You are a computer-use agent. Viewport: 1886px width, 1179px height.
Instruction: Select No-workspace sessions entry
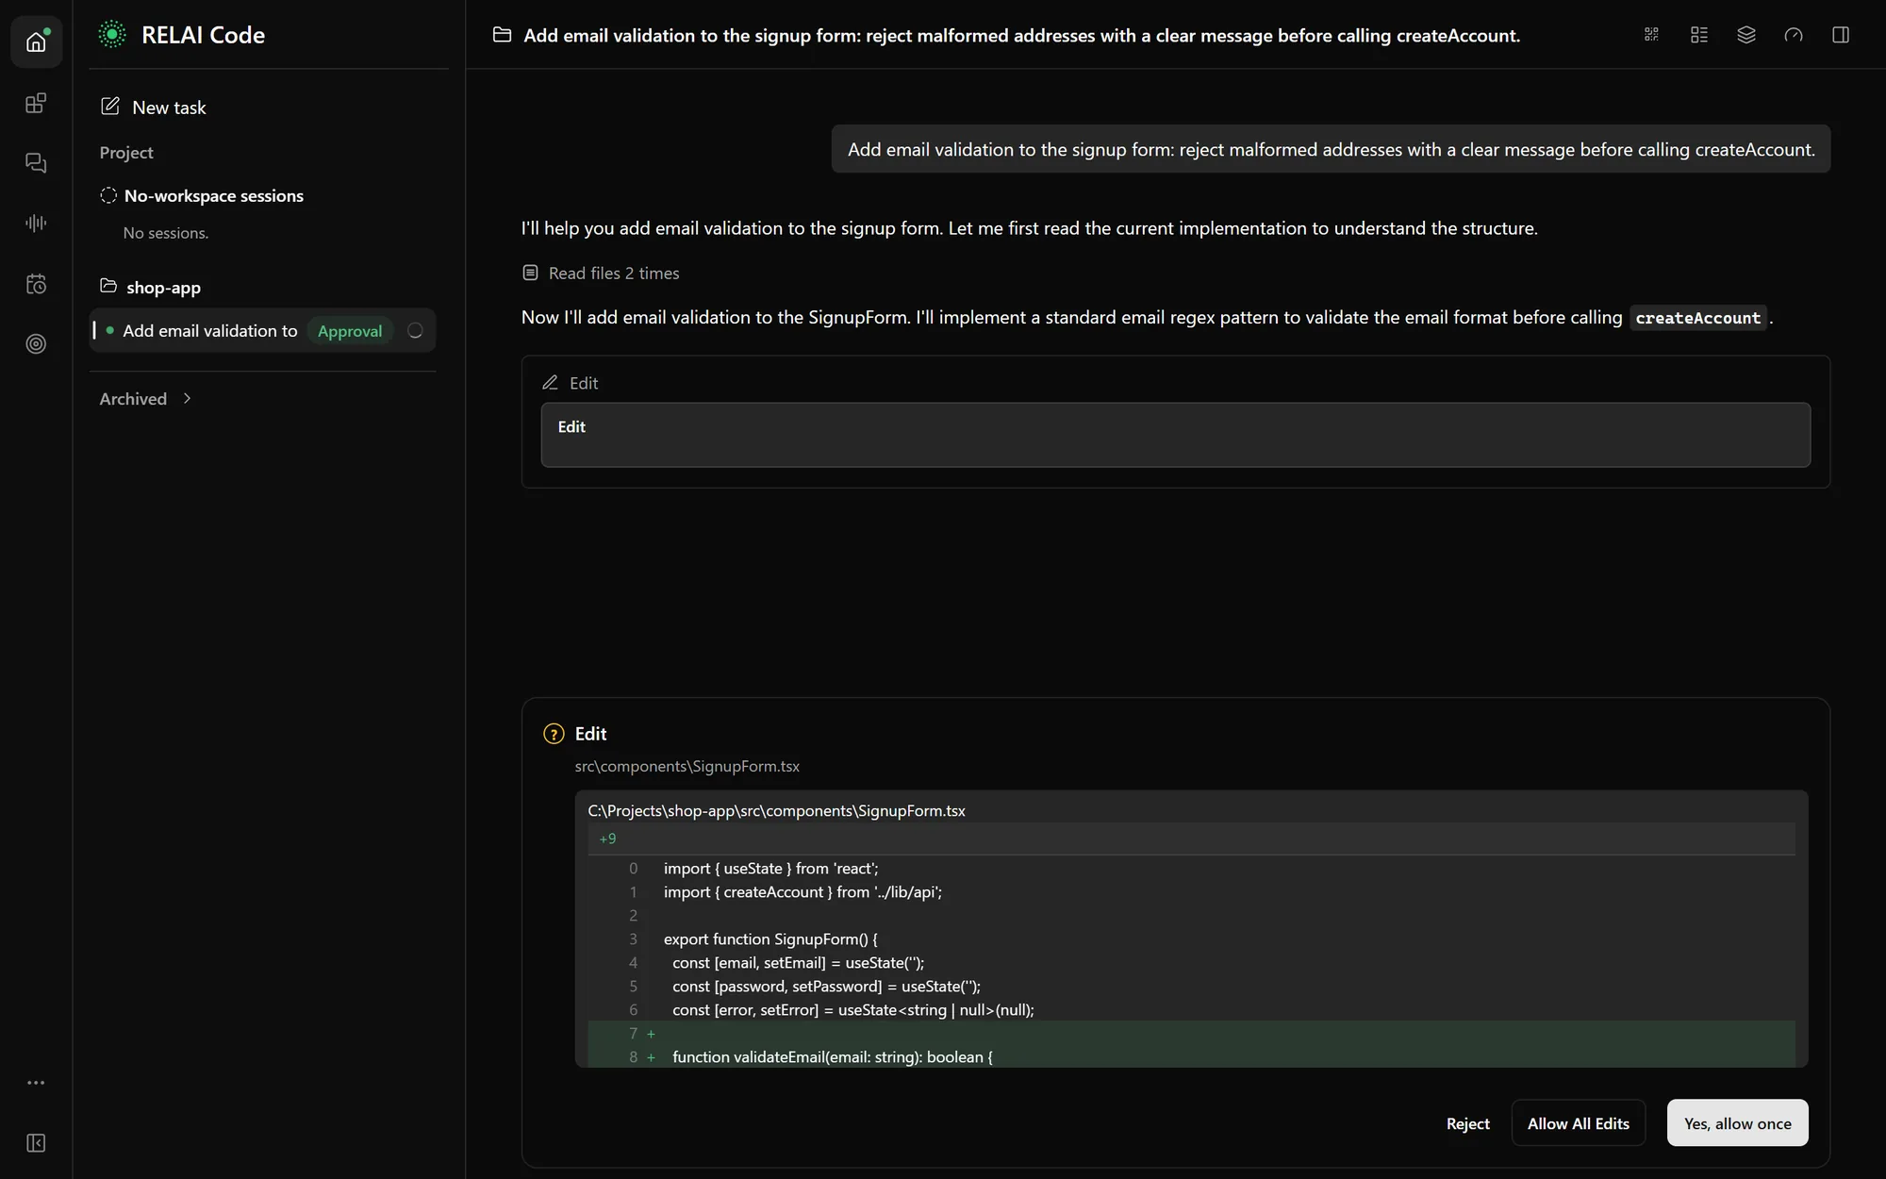[x=202, y=196]
